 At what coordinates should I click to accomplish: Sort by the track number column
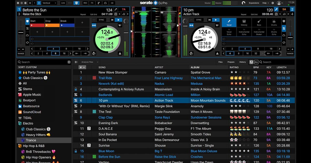pyautogui.click(x=82, y=67)
